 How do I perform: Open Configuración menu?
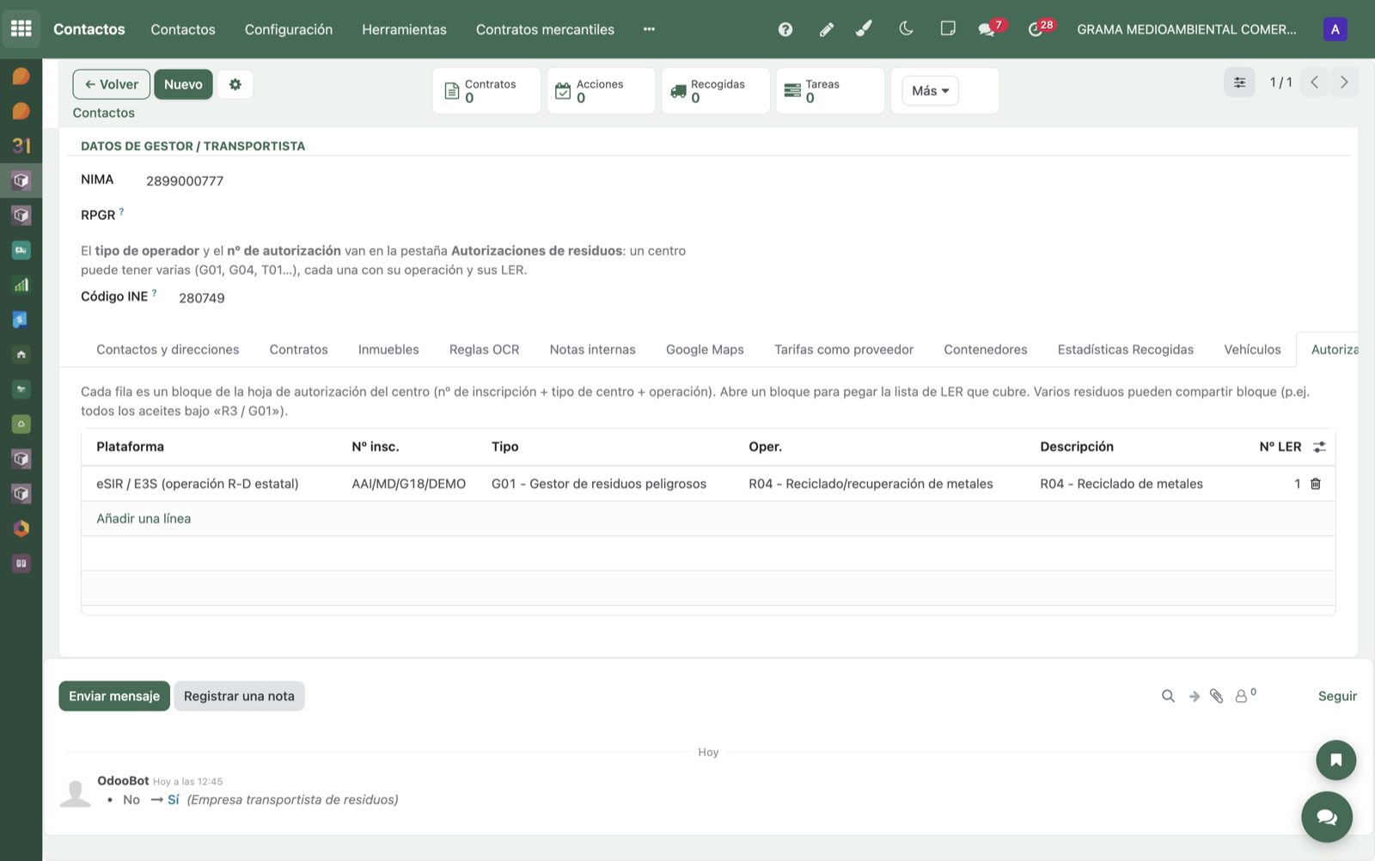click(288, 29)
